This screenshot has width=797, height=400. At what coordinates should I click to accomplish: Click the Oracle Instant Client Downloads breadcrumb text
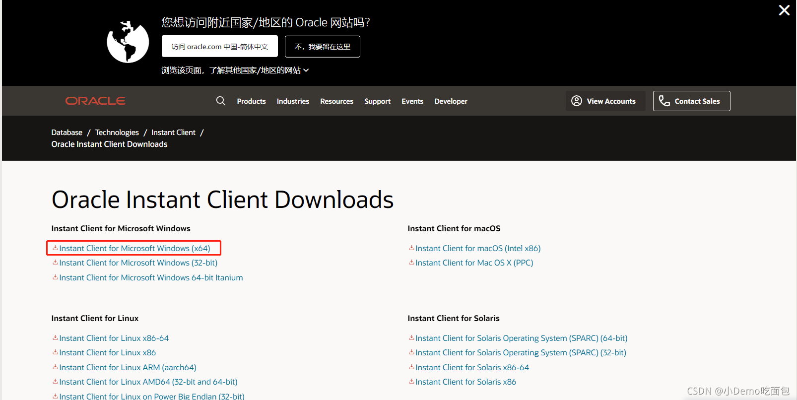(109, 144)
